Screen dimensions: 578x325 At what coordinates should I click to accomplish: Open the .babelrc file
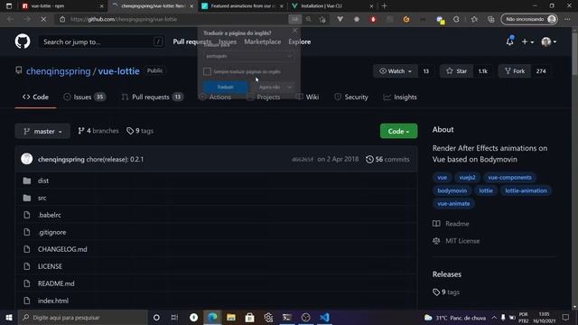pos(50,215)
